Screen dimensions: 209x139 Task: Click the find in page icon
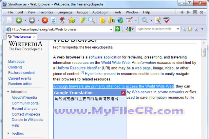tap(197, 29)
